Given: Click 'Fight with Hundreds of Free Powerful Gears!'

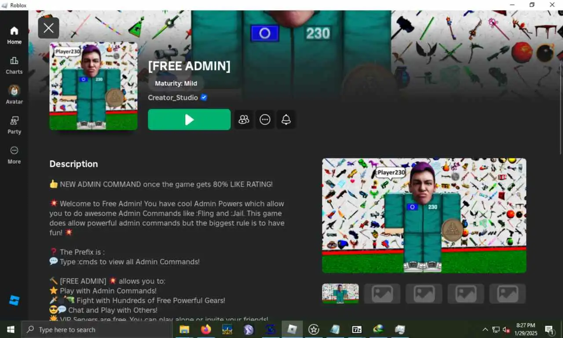Looking at the screenshot, I should [x=137, y=300].
